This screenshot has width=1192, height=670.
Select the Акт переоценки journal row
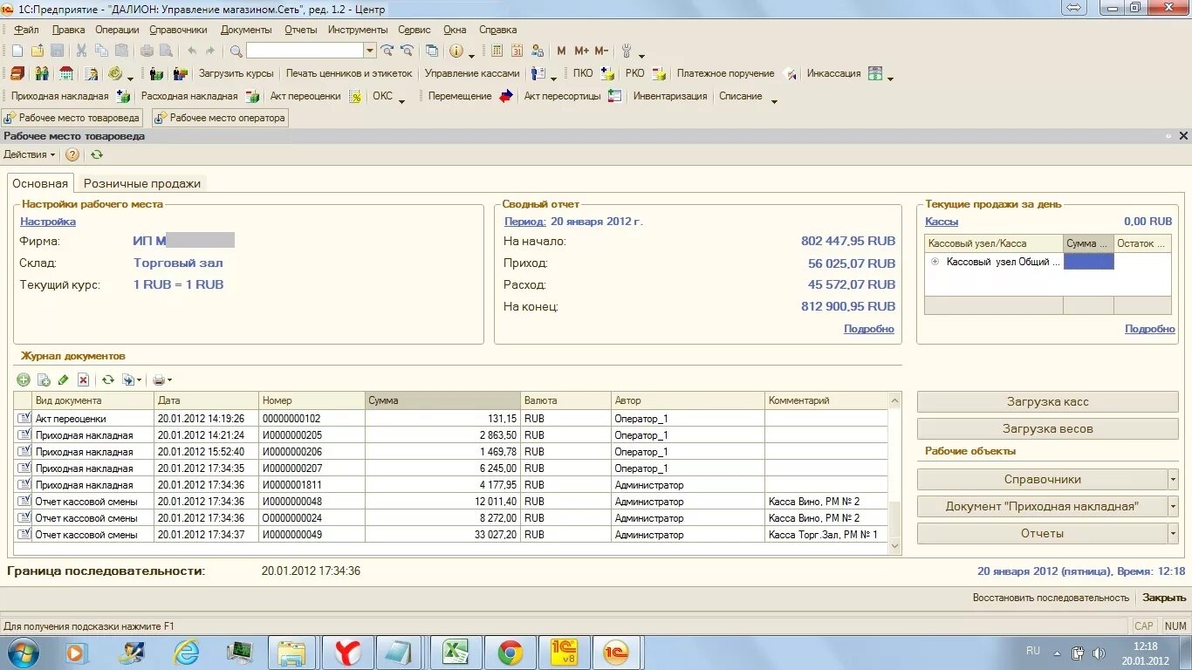[451, 419]
